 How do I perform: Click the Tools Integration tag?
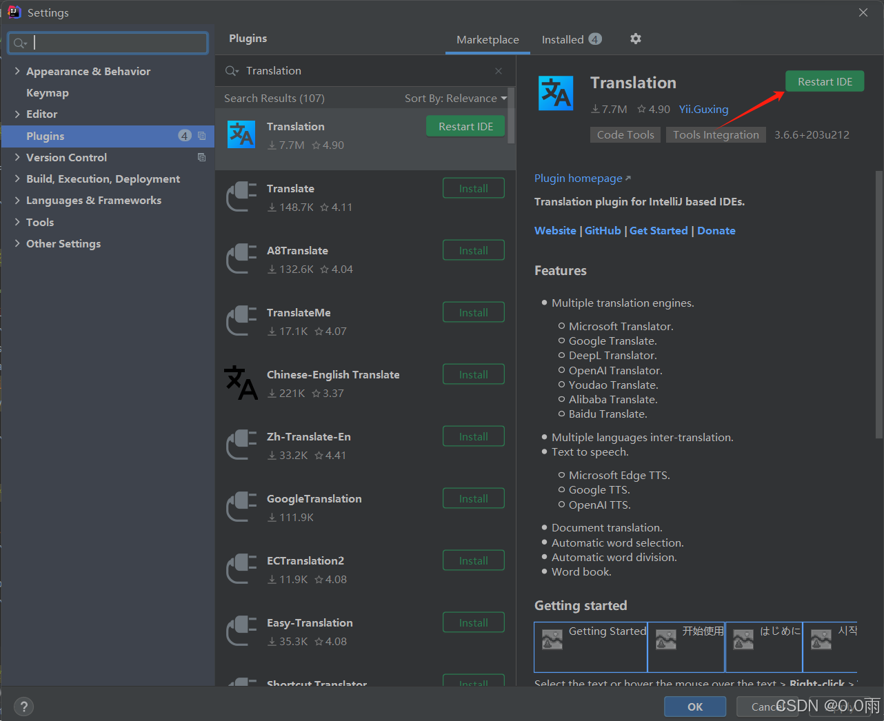(716, 134)
